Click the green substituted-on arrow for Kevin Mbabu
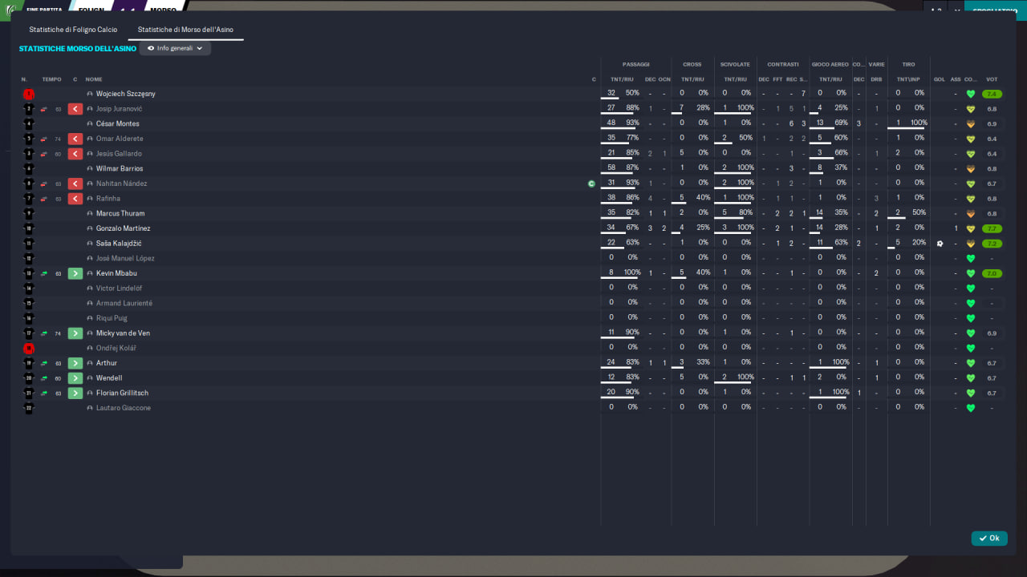This screenshot has height=577, width=1027. click(75, 273)
